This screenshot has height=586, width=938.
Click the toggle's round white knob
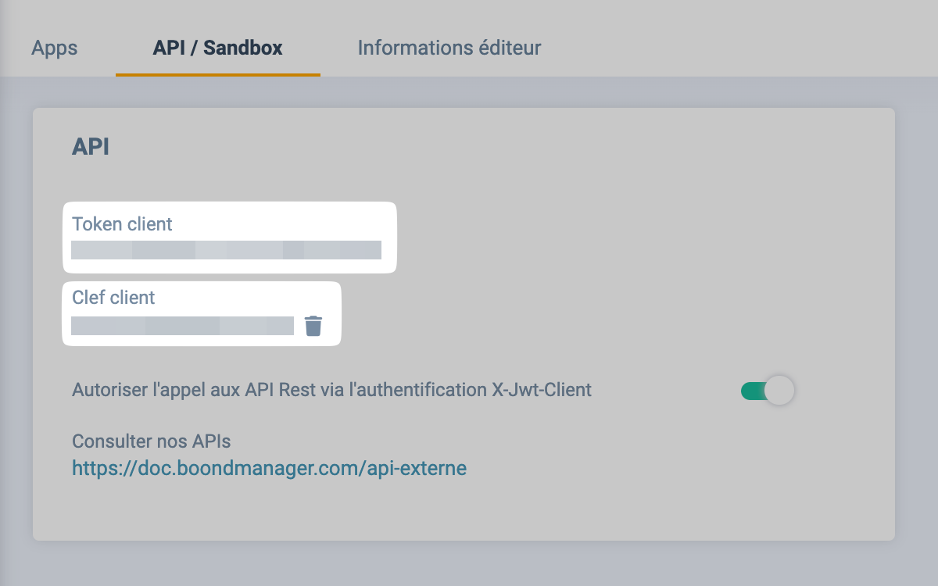pos(779,391)
